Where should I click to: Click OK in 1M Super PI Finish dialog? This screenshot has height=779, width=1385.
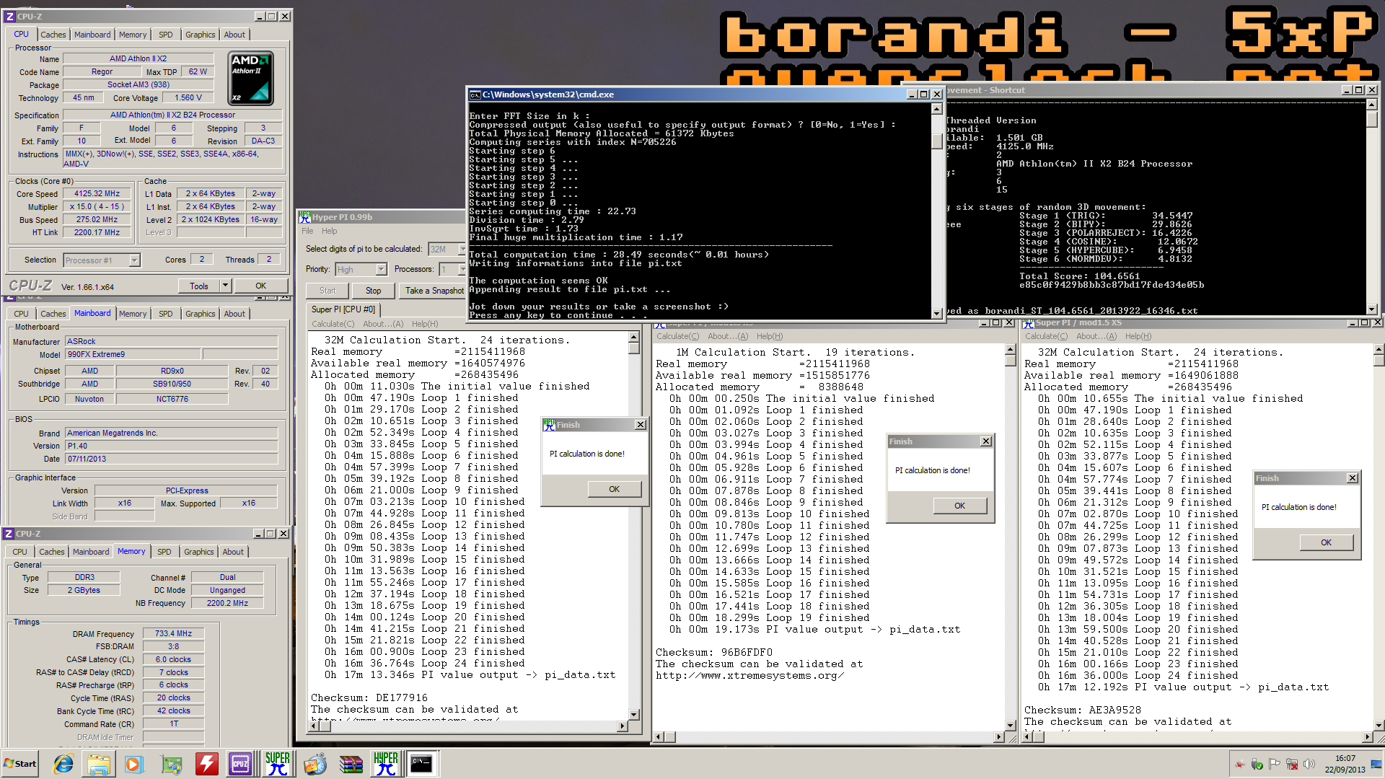959,506
